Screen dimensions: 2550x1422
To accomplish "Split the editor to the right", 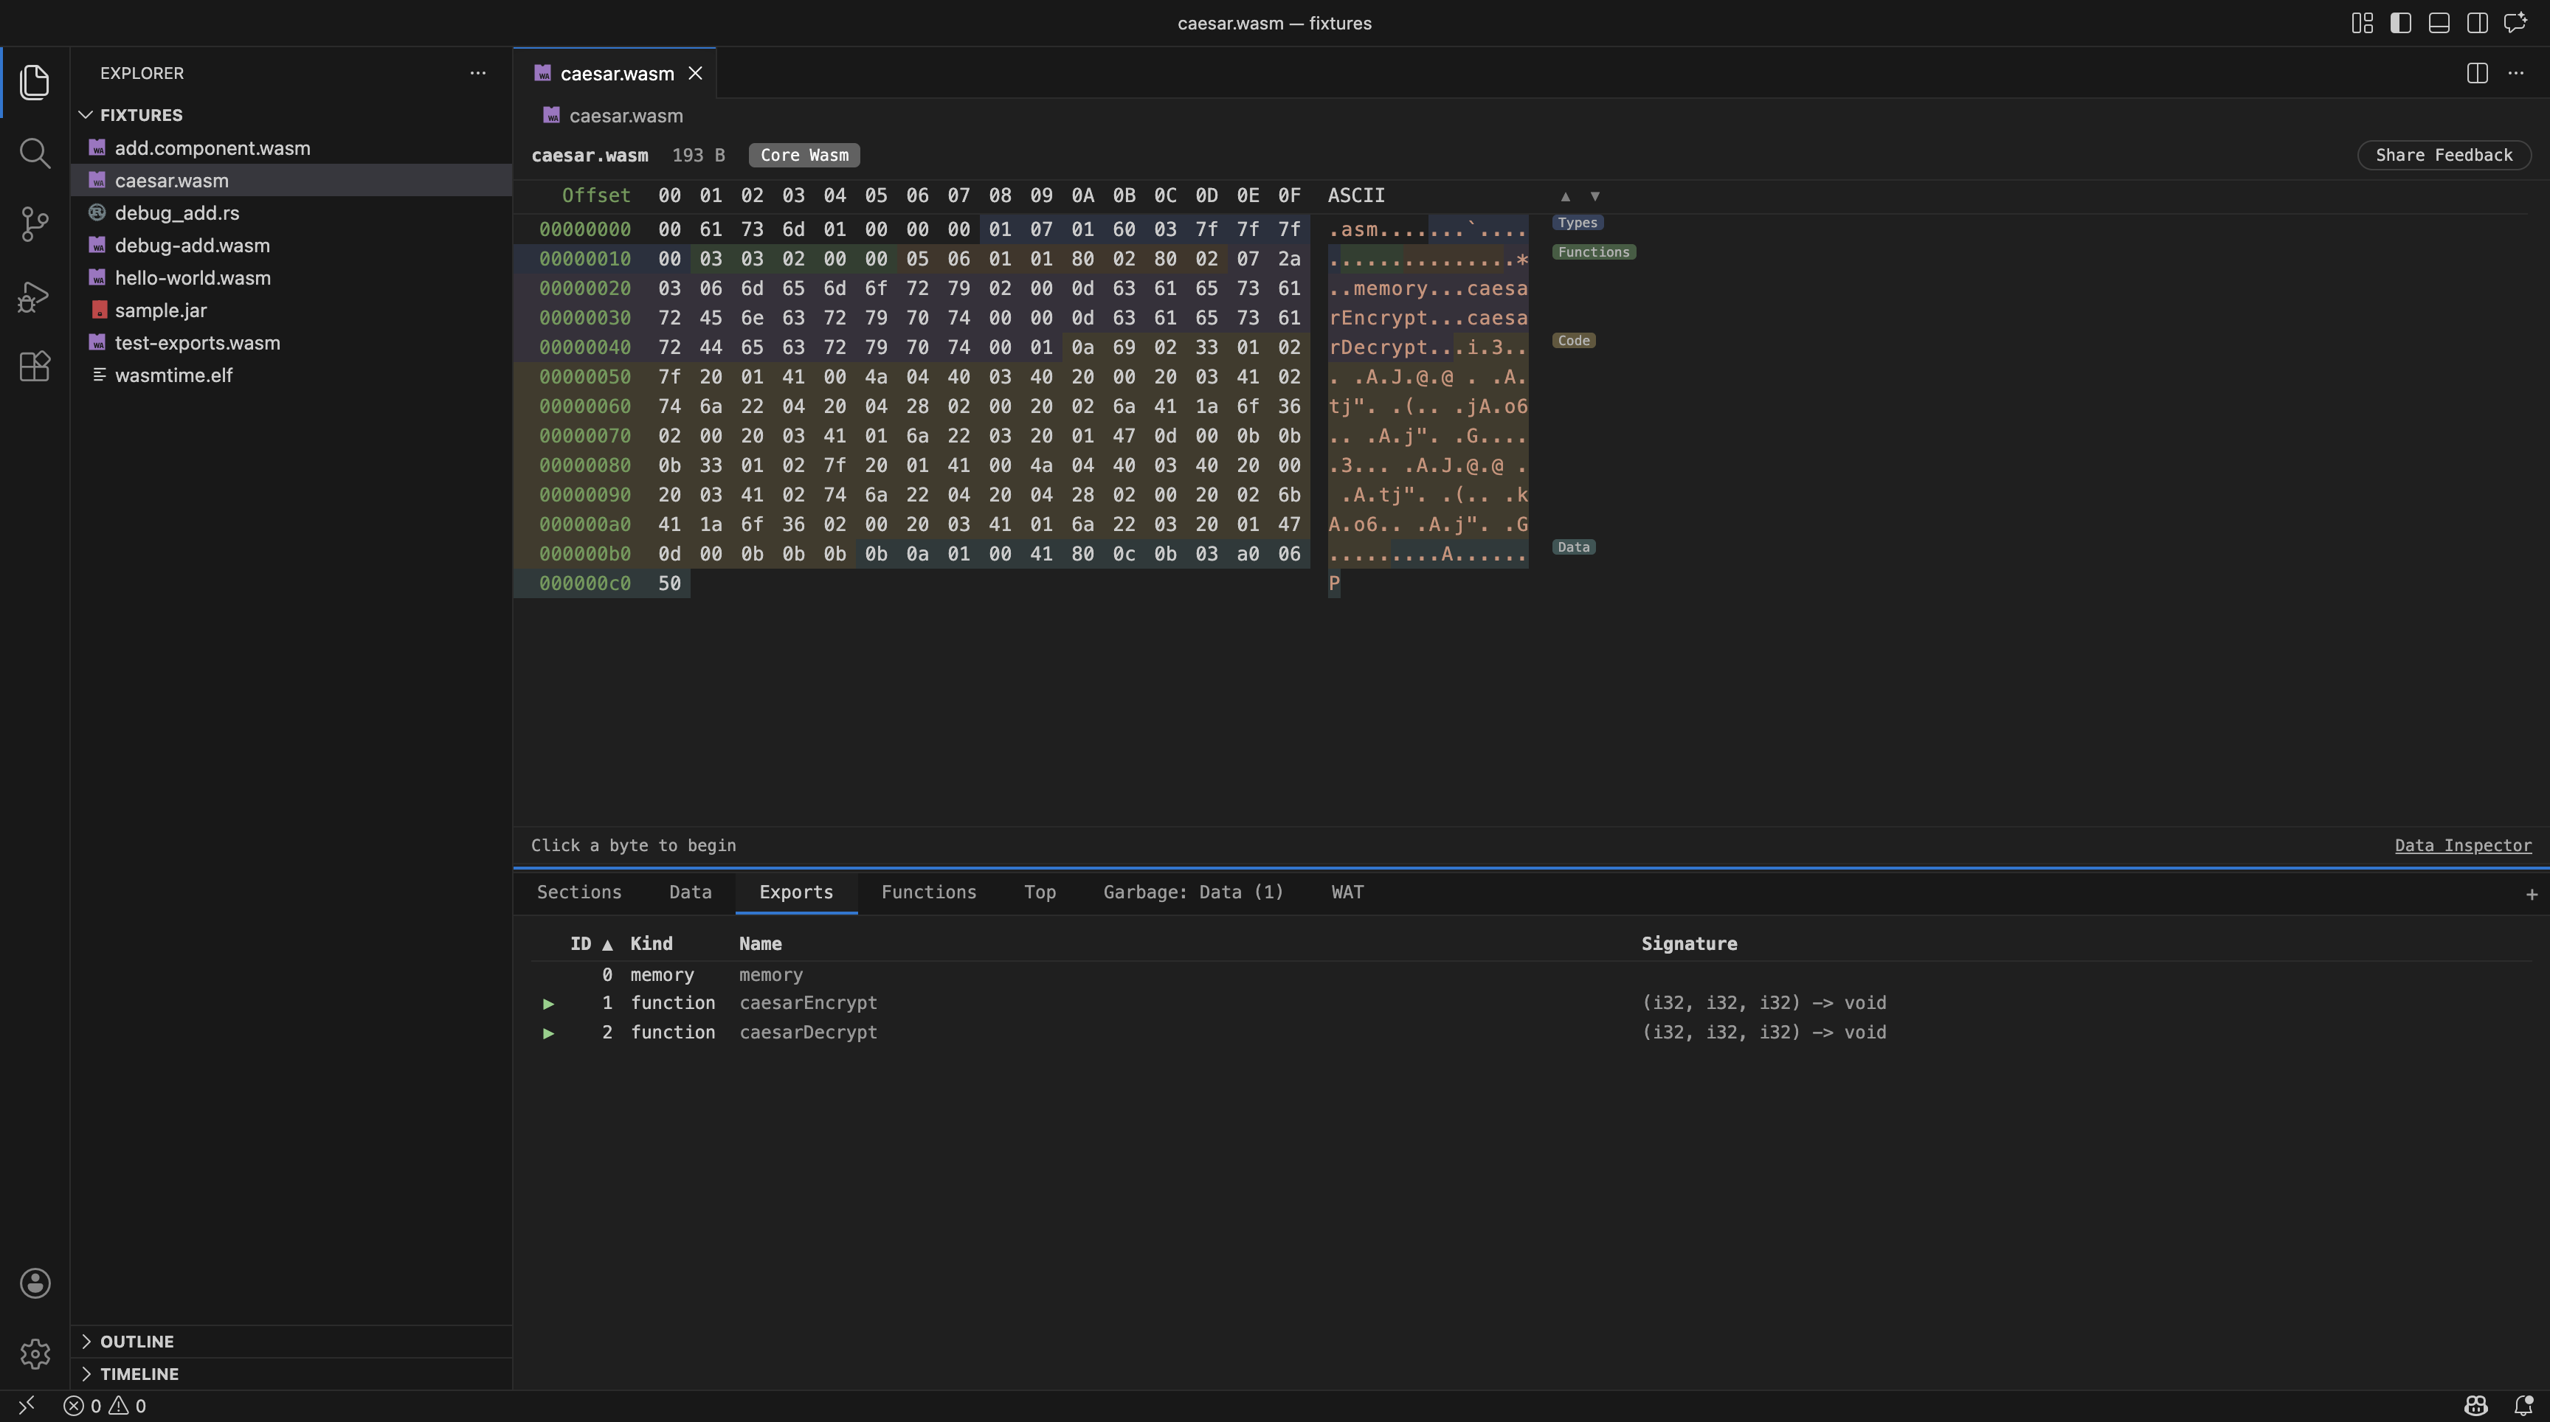I will (x=2478, y=73).
